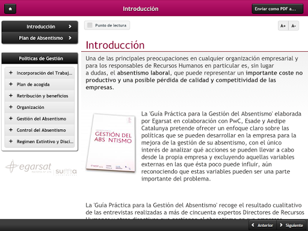Screen dimensions: 308x231
Task: Open the Introducción menu item
Action: click(40, 26)
